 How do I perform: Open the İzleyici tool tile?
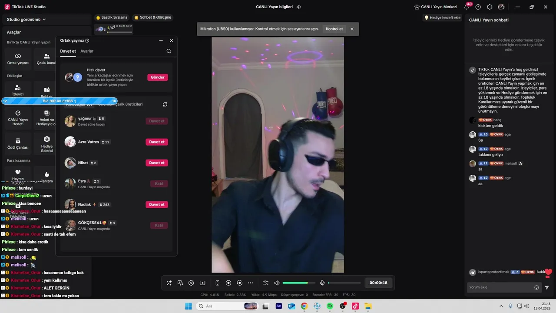[18, 90]
